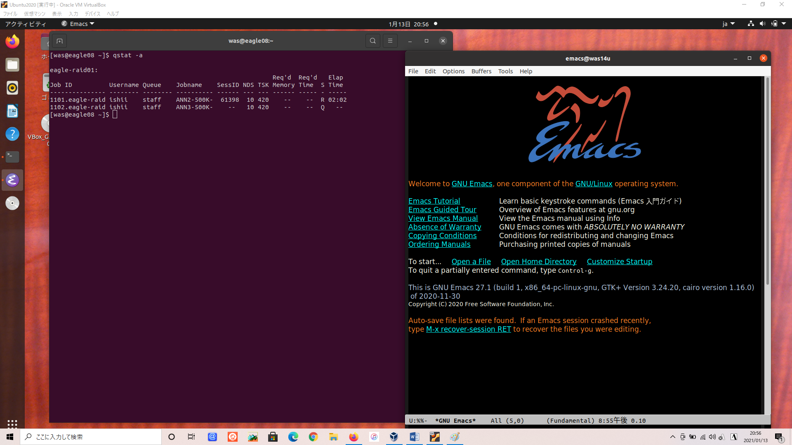This screenshot has height=445, width=792.
Task: Click the Windows volume tray icon
Action: [712, 437]
